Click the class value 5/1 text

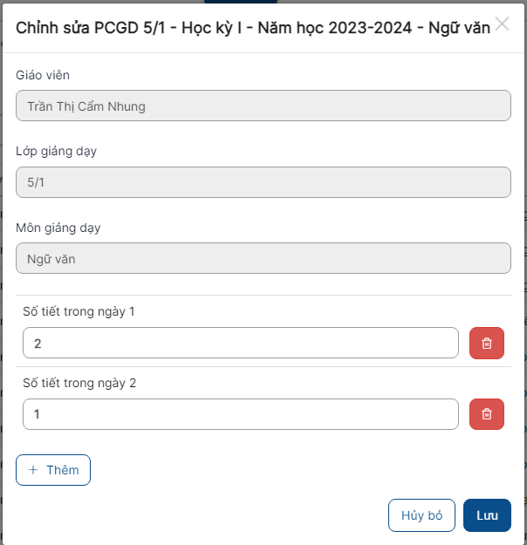(x=37, y=183)
